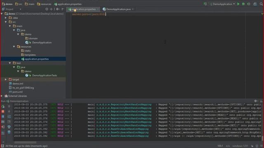
Task: Expand the target folder node
Action: click(x=6, y=79)
